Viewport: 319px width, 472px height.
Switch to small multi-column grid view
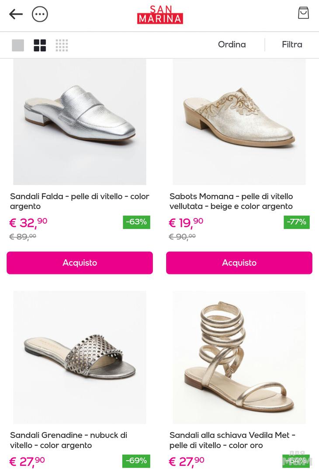(62, 45)
